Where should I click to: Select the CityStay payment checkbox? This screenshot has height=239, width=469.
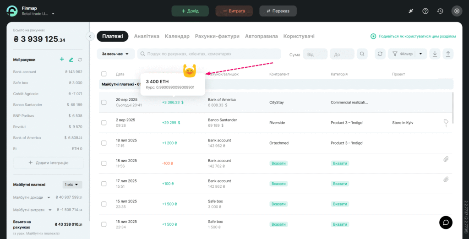[104, 103]
